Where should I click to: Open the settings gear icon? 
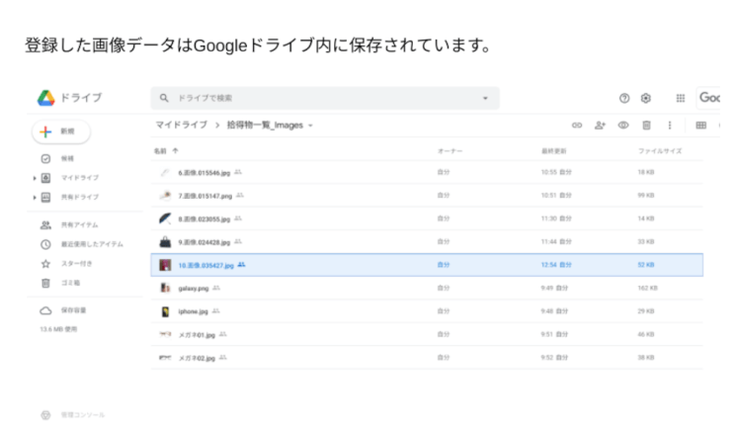coord(645,98)
